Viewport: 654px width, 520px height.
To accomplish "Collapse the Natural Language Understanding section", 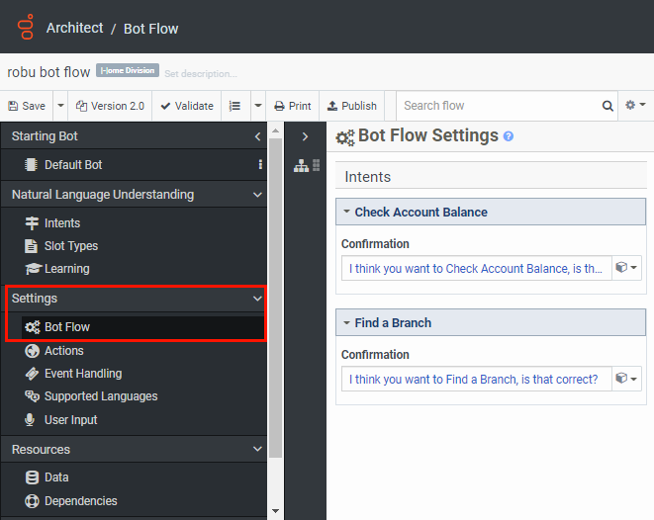I will click(x=257, y=195).
